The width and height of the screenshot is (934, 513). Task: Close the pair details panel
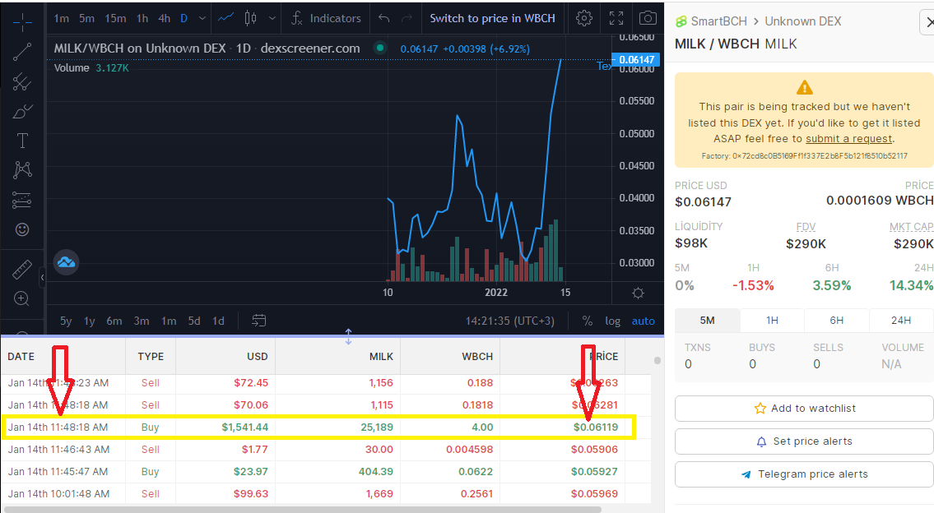(x=927, y=23)
